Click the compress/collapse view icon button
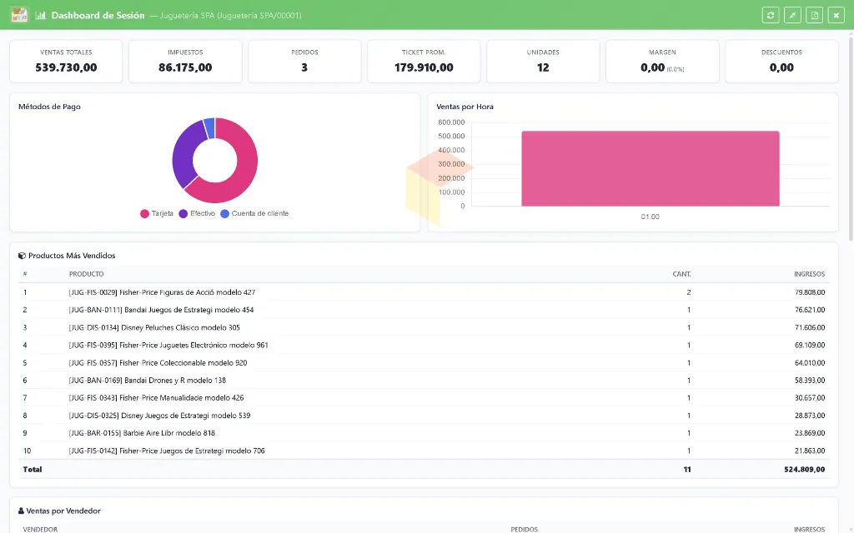This screenshot has width=854, height=533. click(x=792, y=15)
